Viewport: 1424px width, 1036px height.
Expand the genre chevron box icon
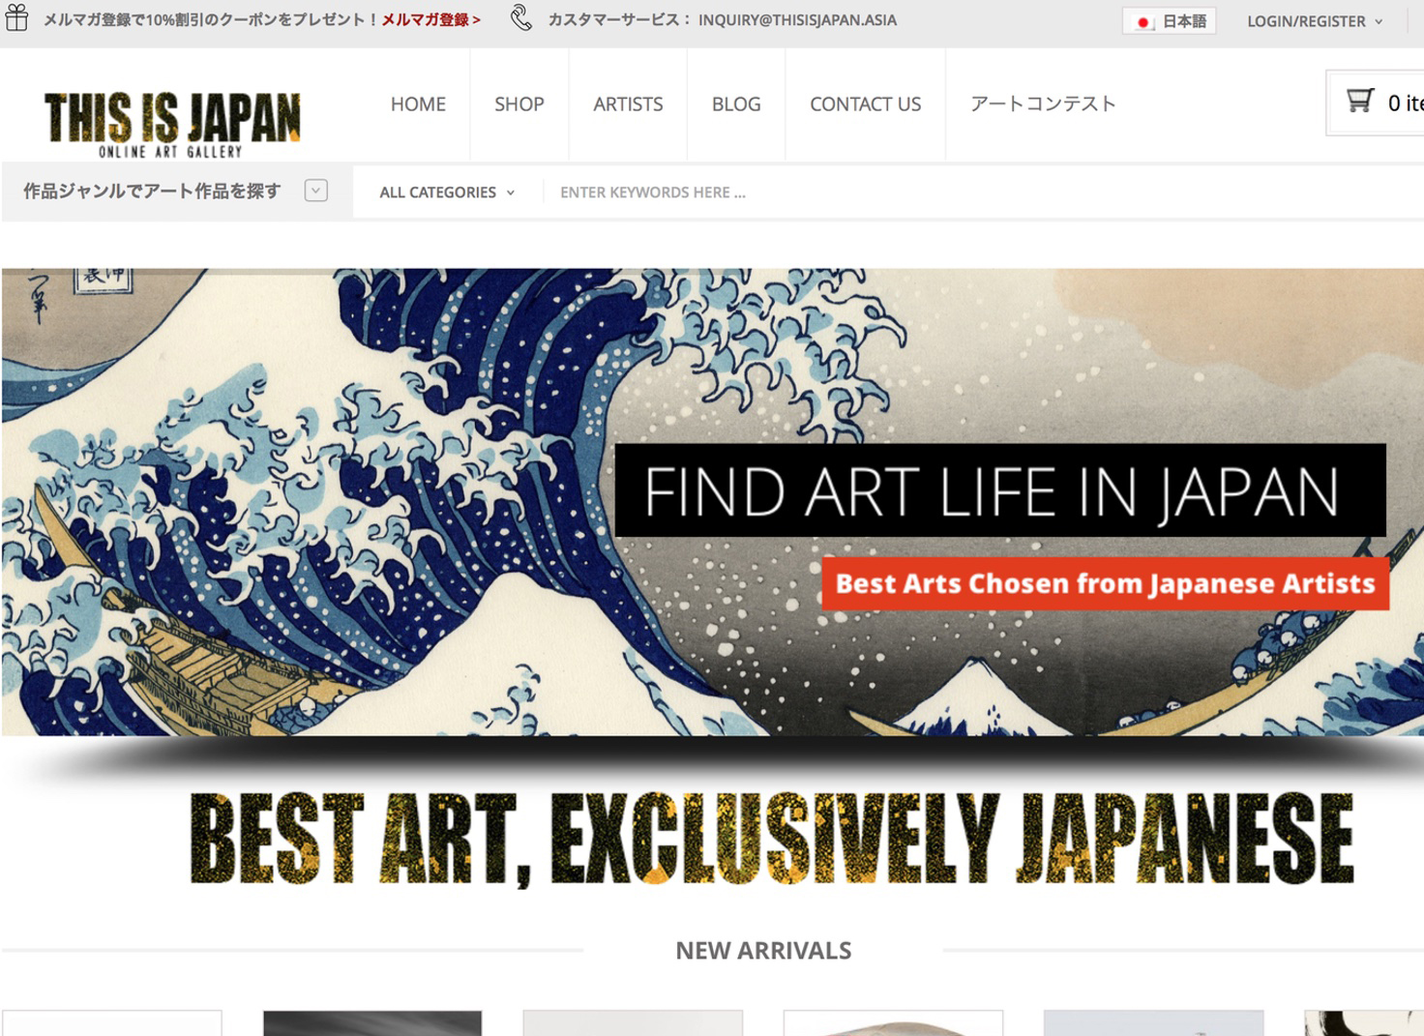pos(315,191)
